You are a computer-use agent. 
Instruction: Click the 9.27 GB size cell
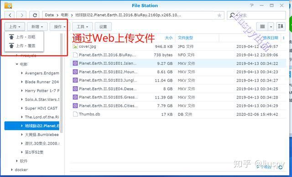pos(165,63)
